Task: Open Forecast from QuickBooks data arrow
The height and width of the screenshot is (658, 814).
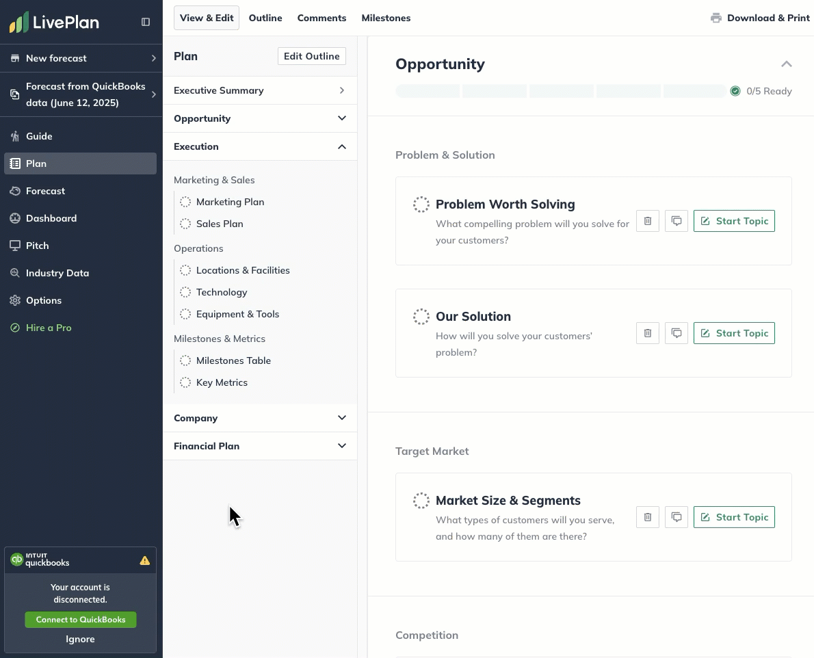Action: (x=154, y=94)
